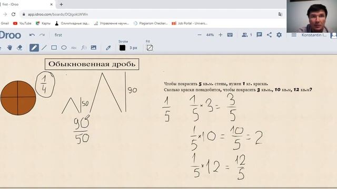Switch to the 'first - IDroo' tab
The width and height of the screenshot is (337, 189).
(27, 4)
